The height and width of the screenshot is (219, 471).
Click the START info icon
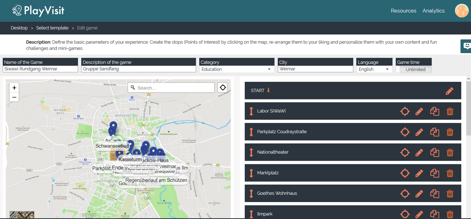[268, 90]
